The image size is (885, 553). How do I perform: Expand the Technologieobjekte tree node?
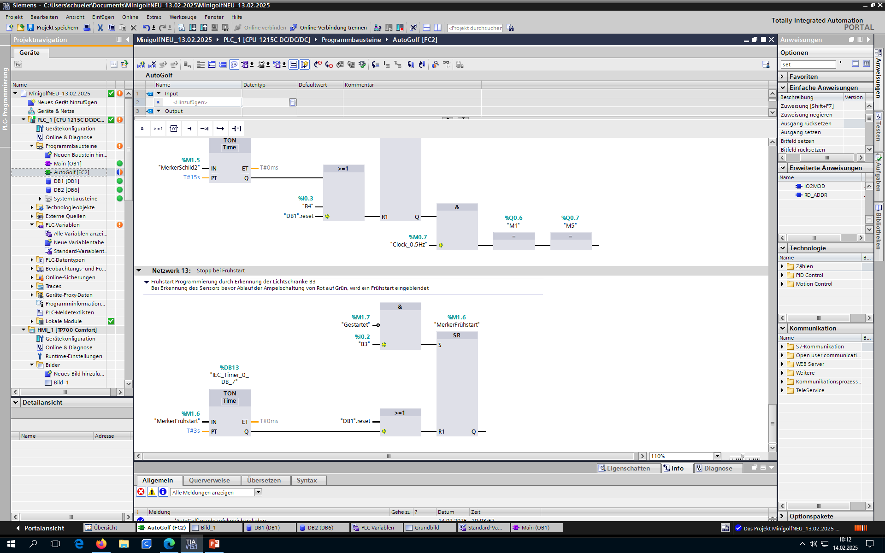coord(32,207)
